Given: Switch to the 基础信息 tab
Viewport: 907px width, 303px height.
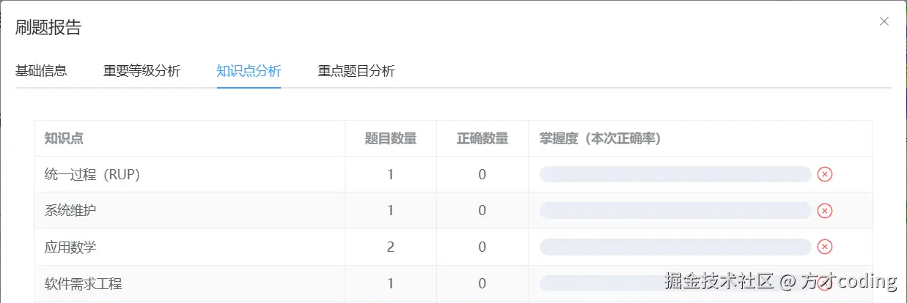Looking at the screenshot, I should [41, 71].
